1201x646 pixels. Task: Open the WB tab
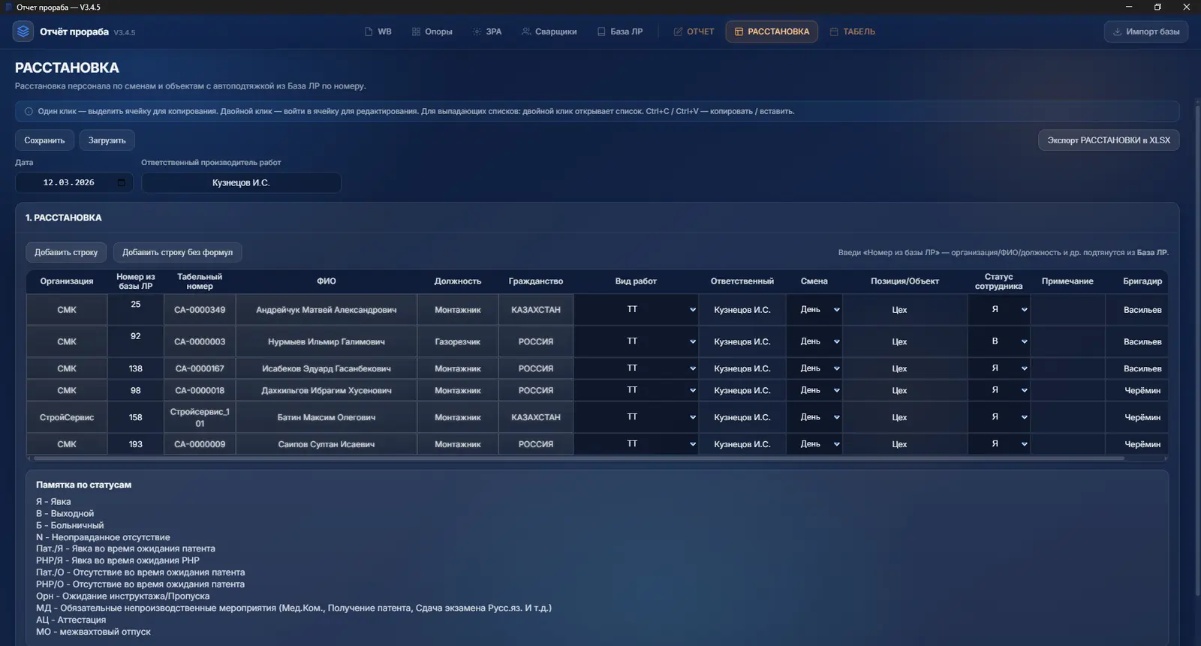(378, 32)
